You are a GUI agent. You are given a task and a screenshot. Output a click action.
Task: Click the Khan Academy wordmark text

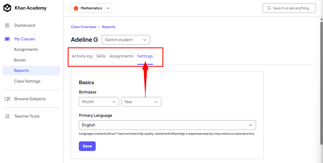point(31,8)
